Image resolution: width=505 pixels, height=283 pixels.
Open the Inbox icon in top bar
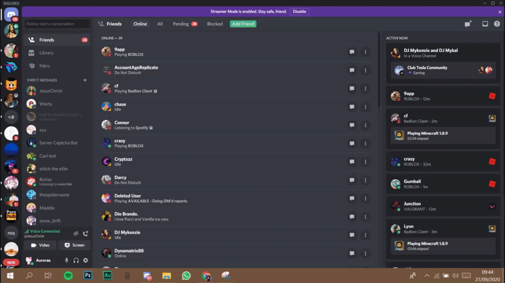click(x=485, y=24)
